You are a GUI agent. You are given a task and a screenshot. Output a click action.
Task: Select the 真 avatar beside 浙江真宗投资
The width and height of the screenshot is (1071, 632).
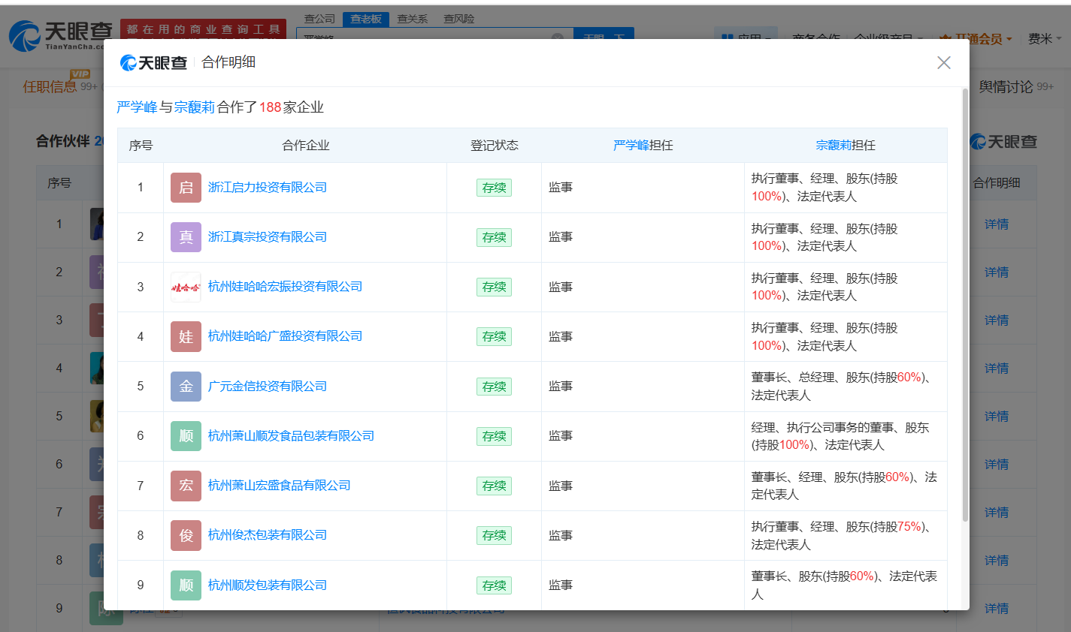click(186, 236)
